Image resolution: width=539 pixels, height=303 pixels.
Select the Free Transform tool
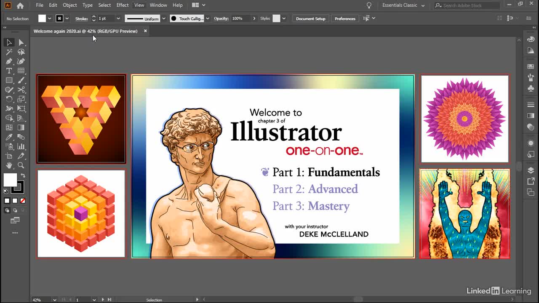pyautogui.click(x=21, y=109)
